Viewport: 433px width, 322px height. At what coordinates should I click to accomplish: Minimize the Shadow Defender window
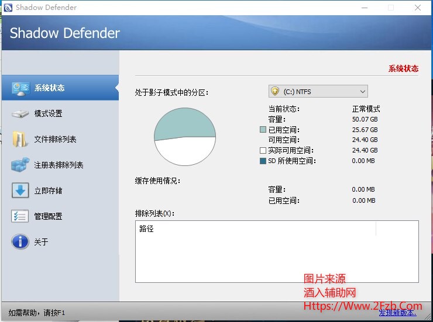click(x=365, y=8)
